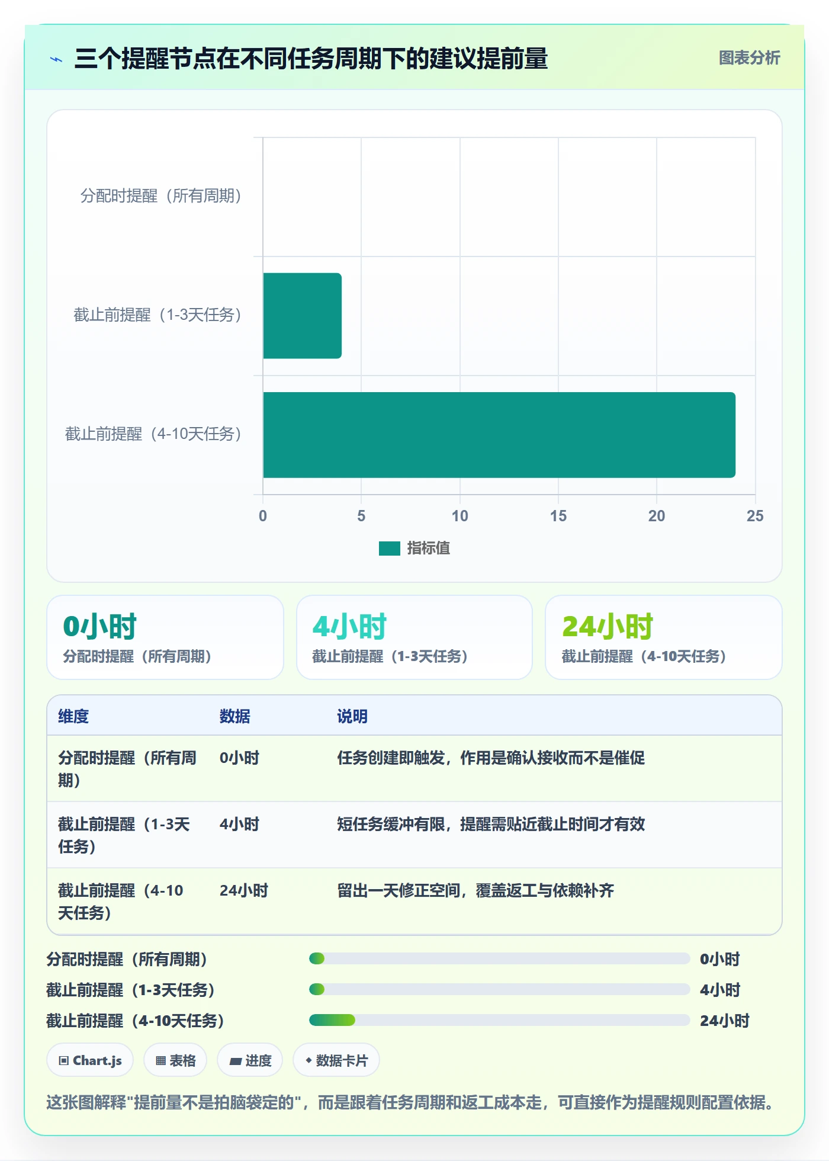
Task: Click the lightning icon beside the title
Action: (56, 59)
